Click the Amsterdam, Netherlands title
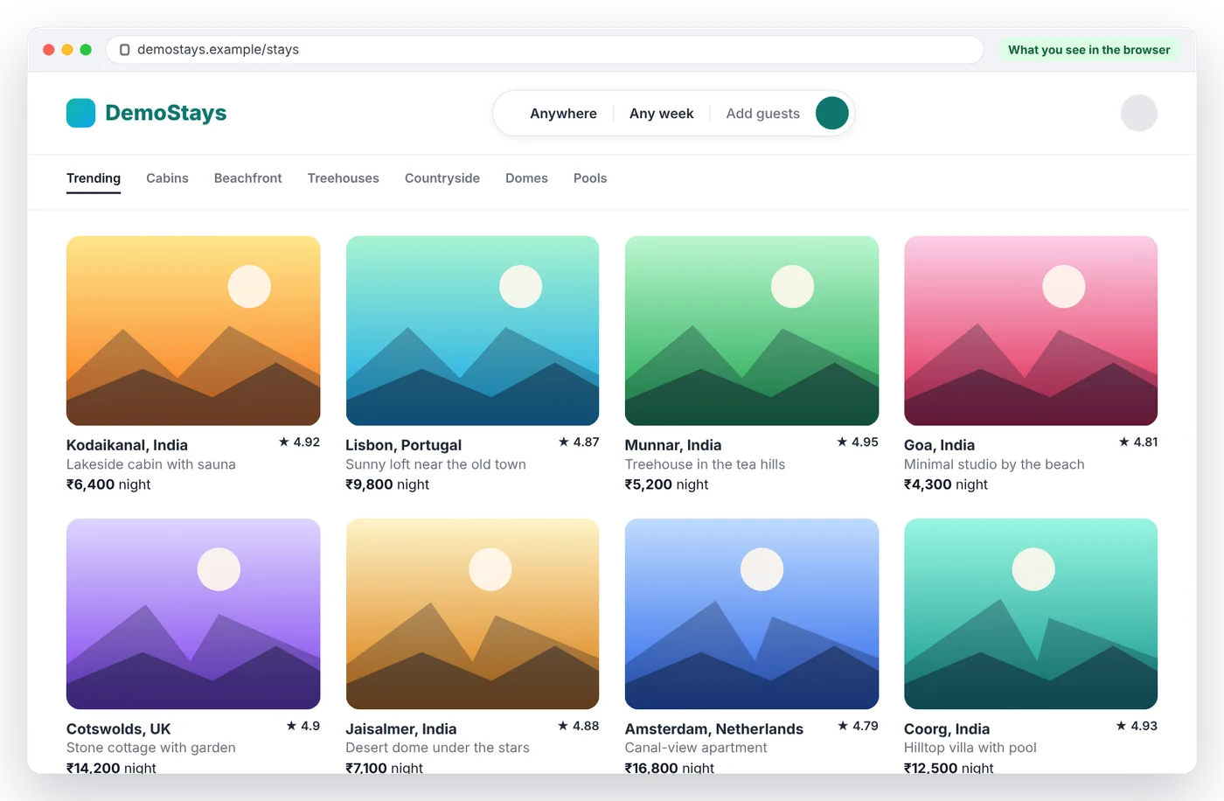The width and height of the screenshot is (1224, 801). click(713, 728)
